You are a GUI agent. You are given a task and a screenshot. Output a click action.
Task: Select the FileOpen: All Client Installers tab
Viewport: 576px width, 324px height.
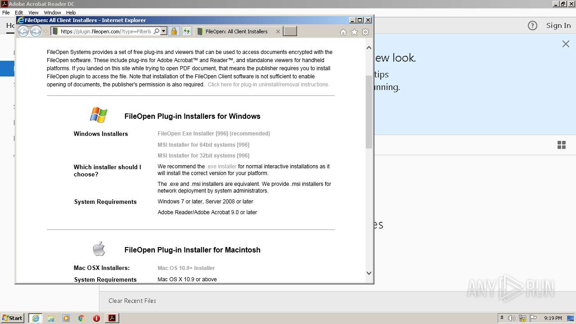237,31
